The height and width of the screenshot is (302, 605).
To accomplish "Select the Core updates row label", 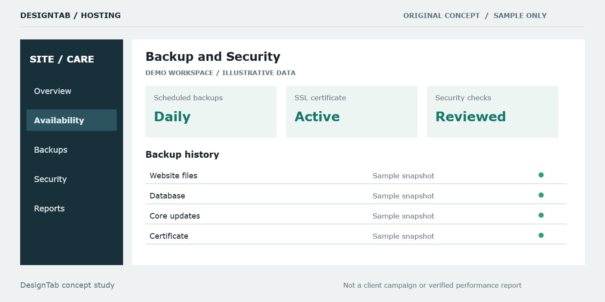I will coord(175,216).
